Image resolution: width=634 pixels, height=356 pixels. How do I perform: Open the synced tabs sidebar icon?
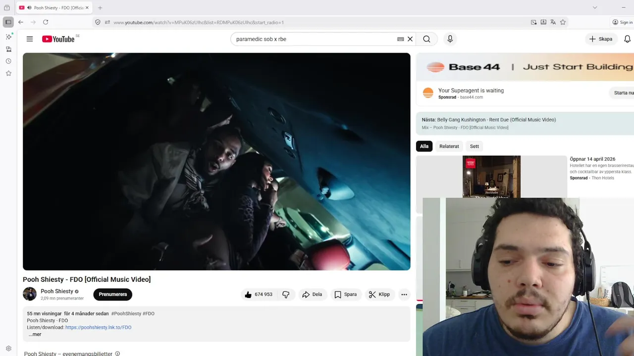(8, 49)
